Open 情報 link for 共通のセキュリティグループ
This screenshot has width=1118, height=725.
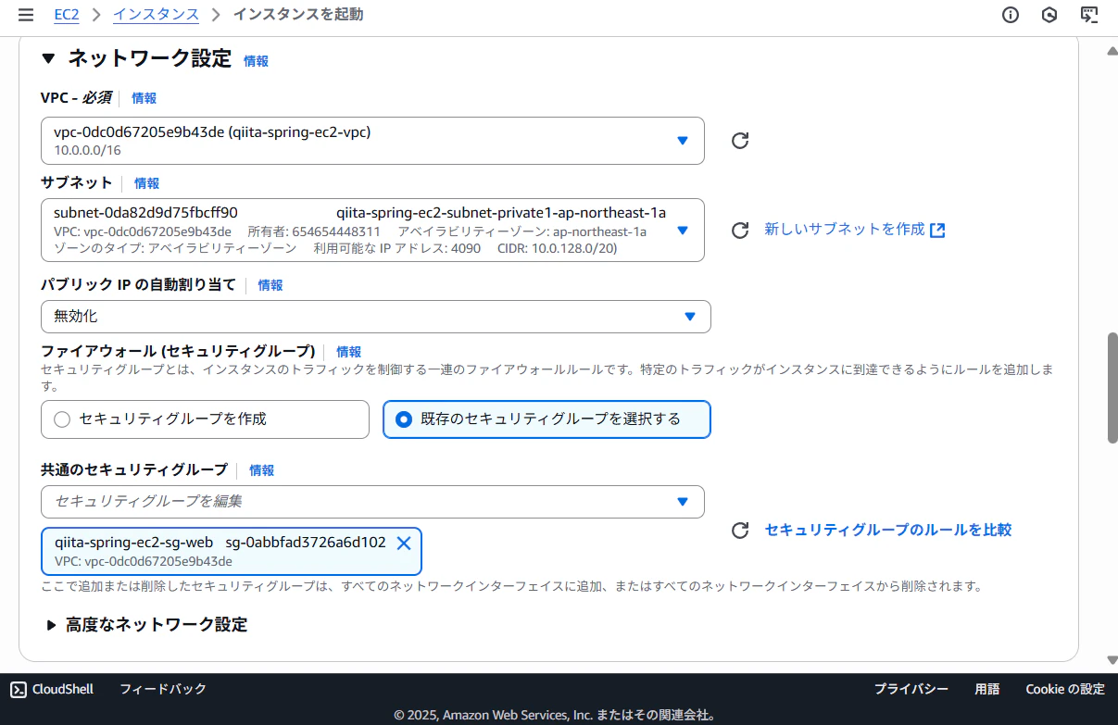pyautogui.click(x=261, y=470)
